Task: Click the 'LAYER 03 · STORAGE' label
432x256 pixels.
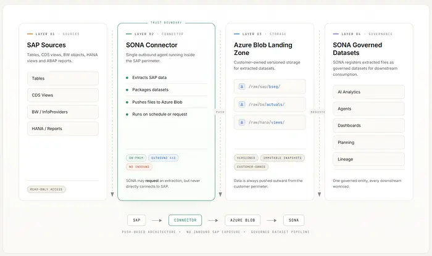Action: click(264, 34)
